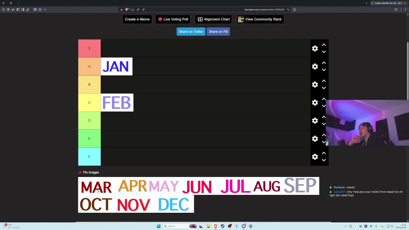The width and height of the screenshot is (409, 230).
Task: View Community Rank
Action: point(260,19)
